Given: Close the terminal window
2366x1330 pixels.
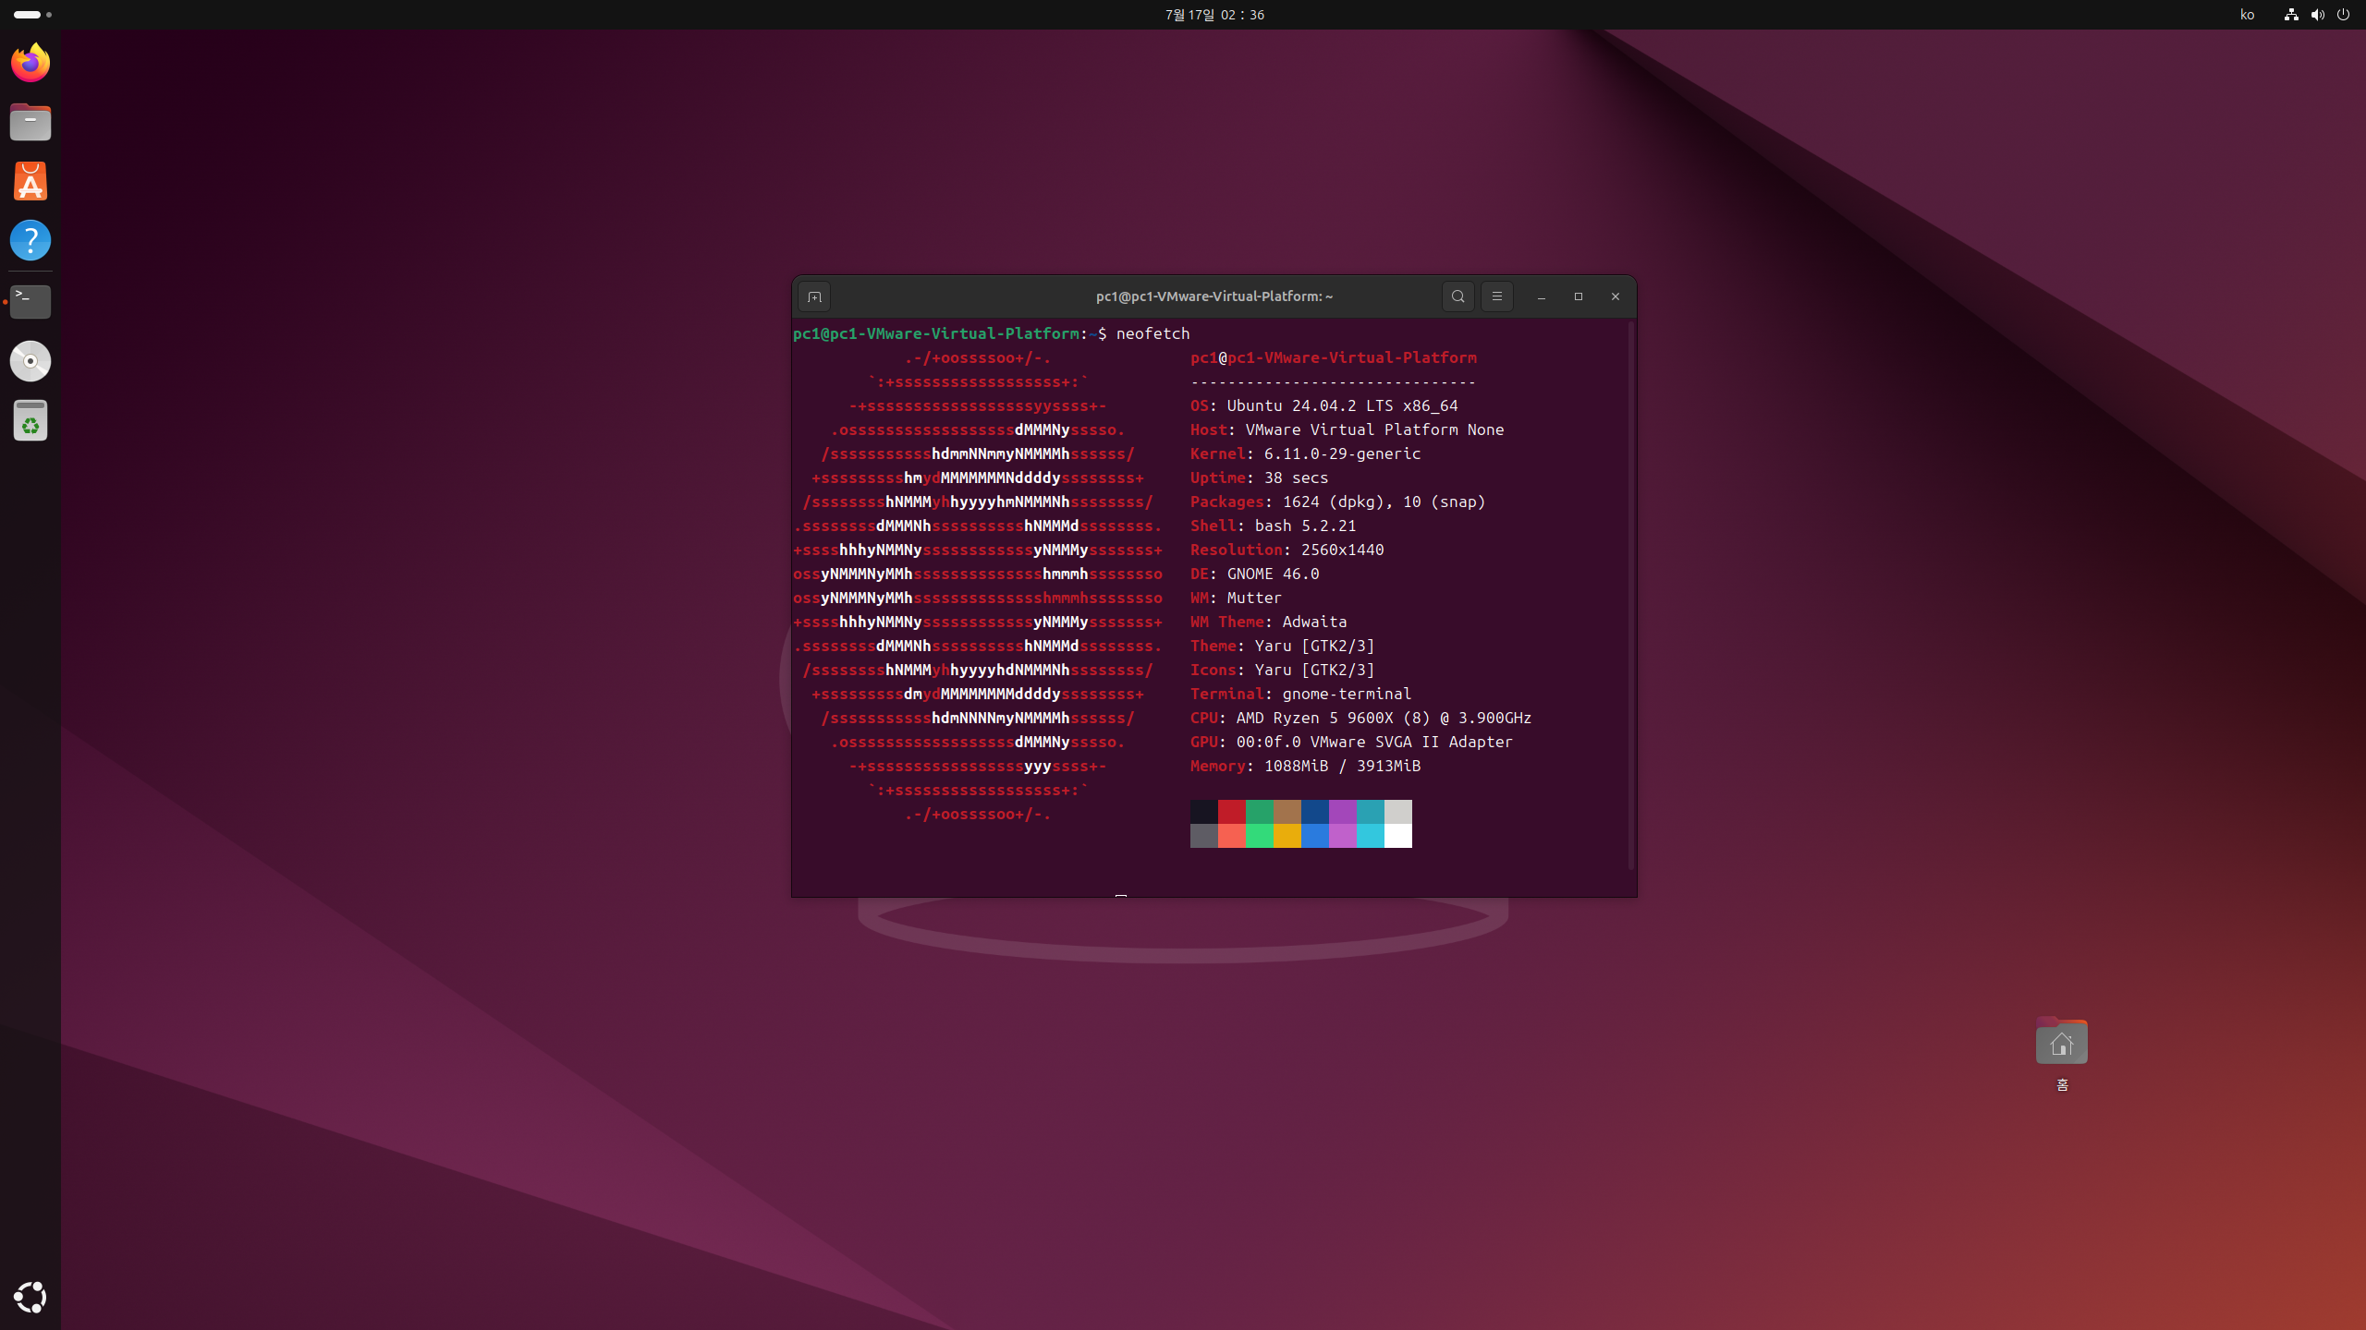Looking at the screenshot, I should point(1616,296).
